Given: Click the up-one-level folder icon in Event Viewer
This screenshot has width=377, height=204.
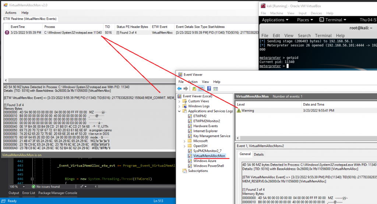Looking at the screenshot, I should pyautogui.click(x=194, y=88).
